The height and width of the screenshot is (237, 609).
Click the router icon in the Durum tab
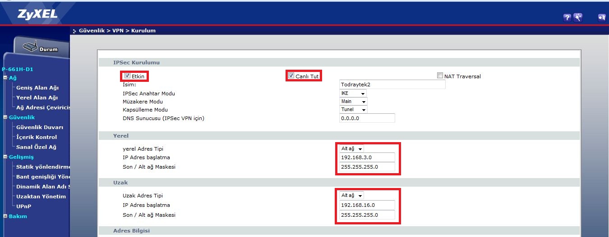coord(30,46)
